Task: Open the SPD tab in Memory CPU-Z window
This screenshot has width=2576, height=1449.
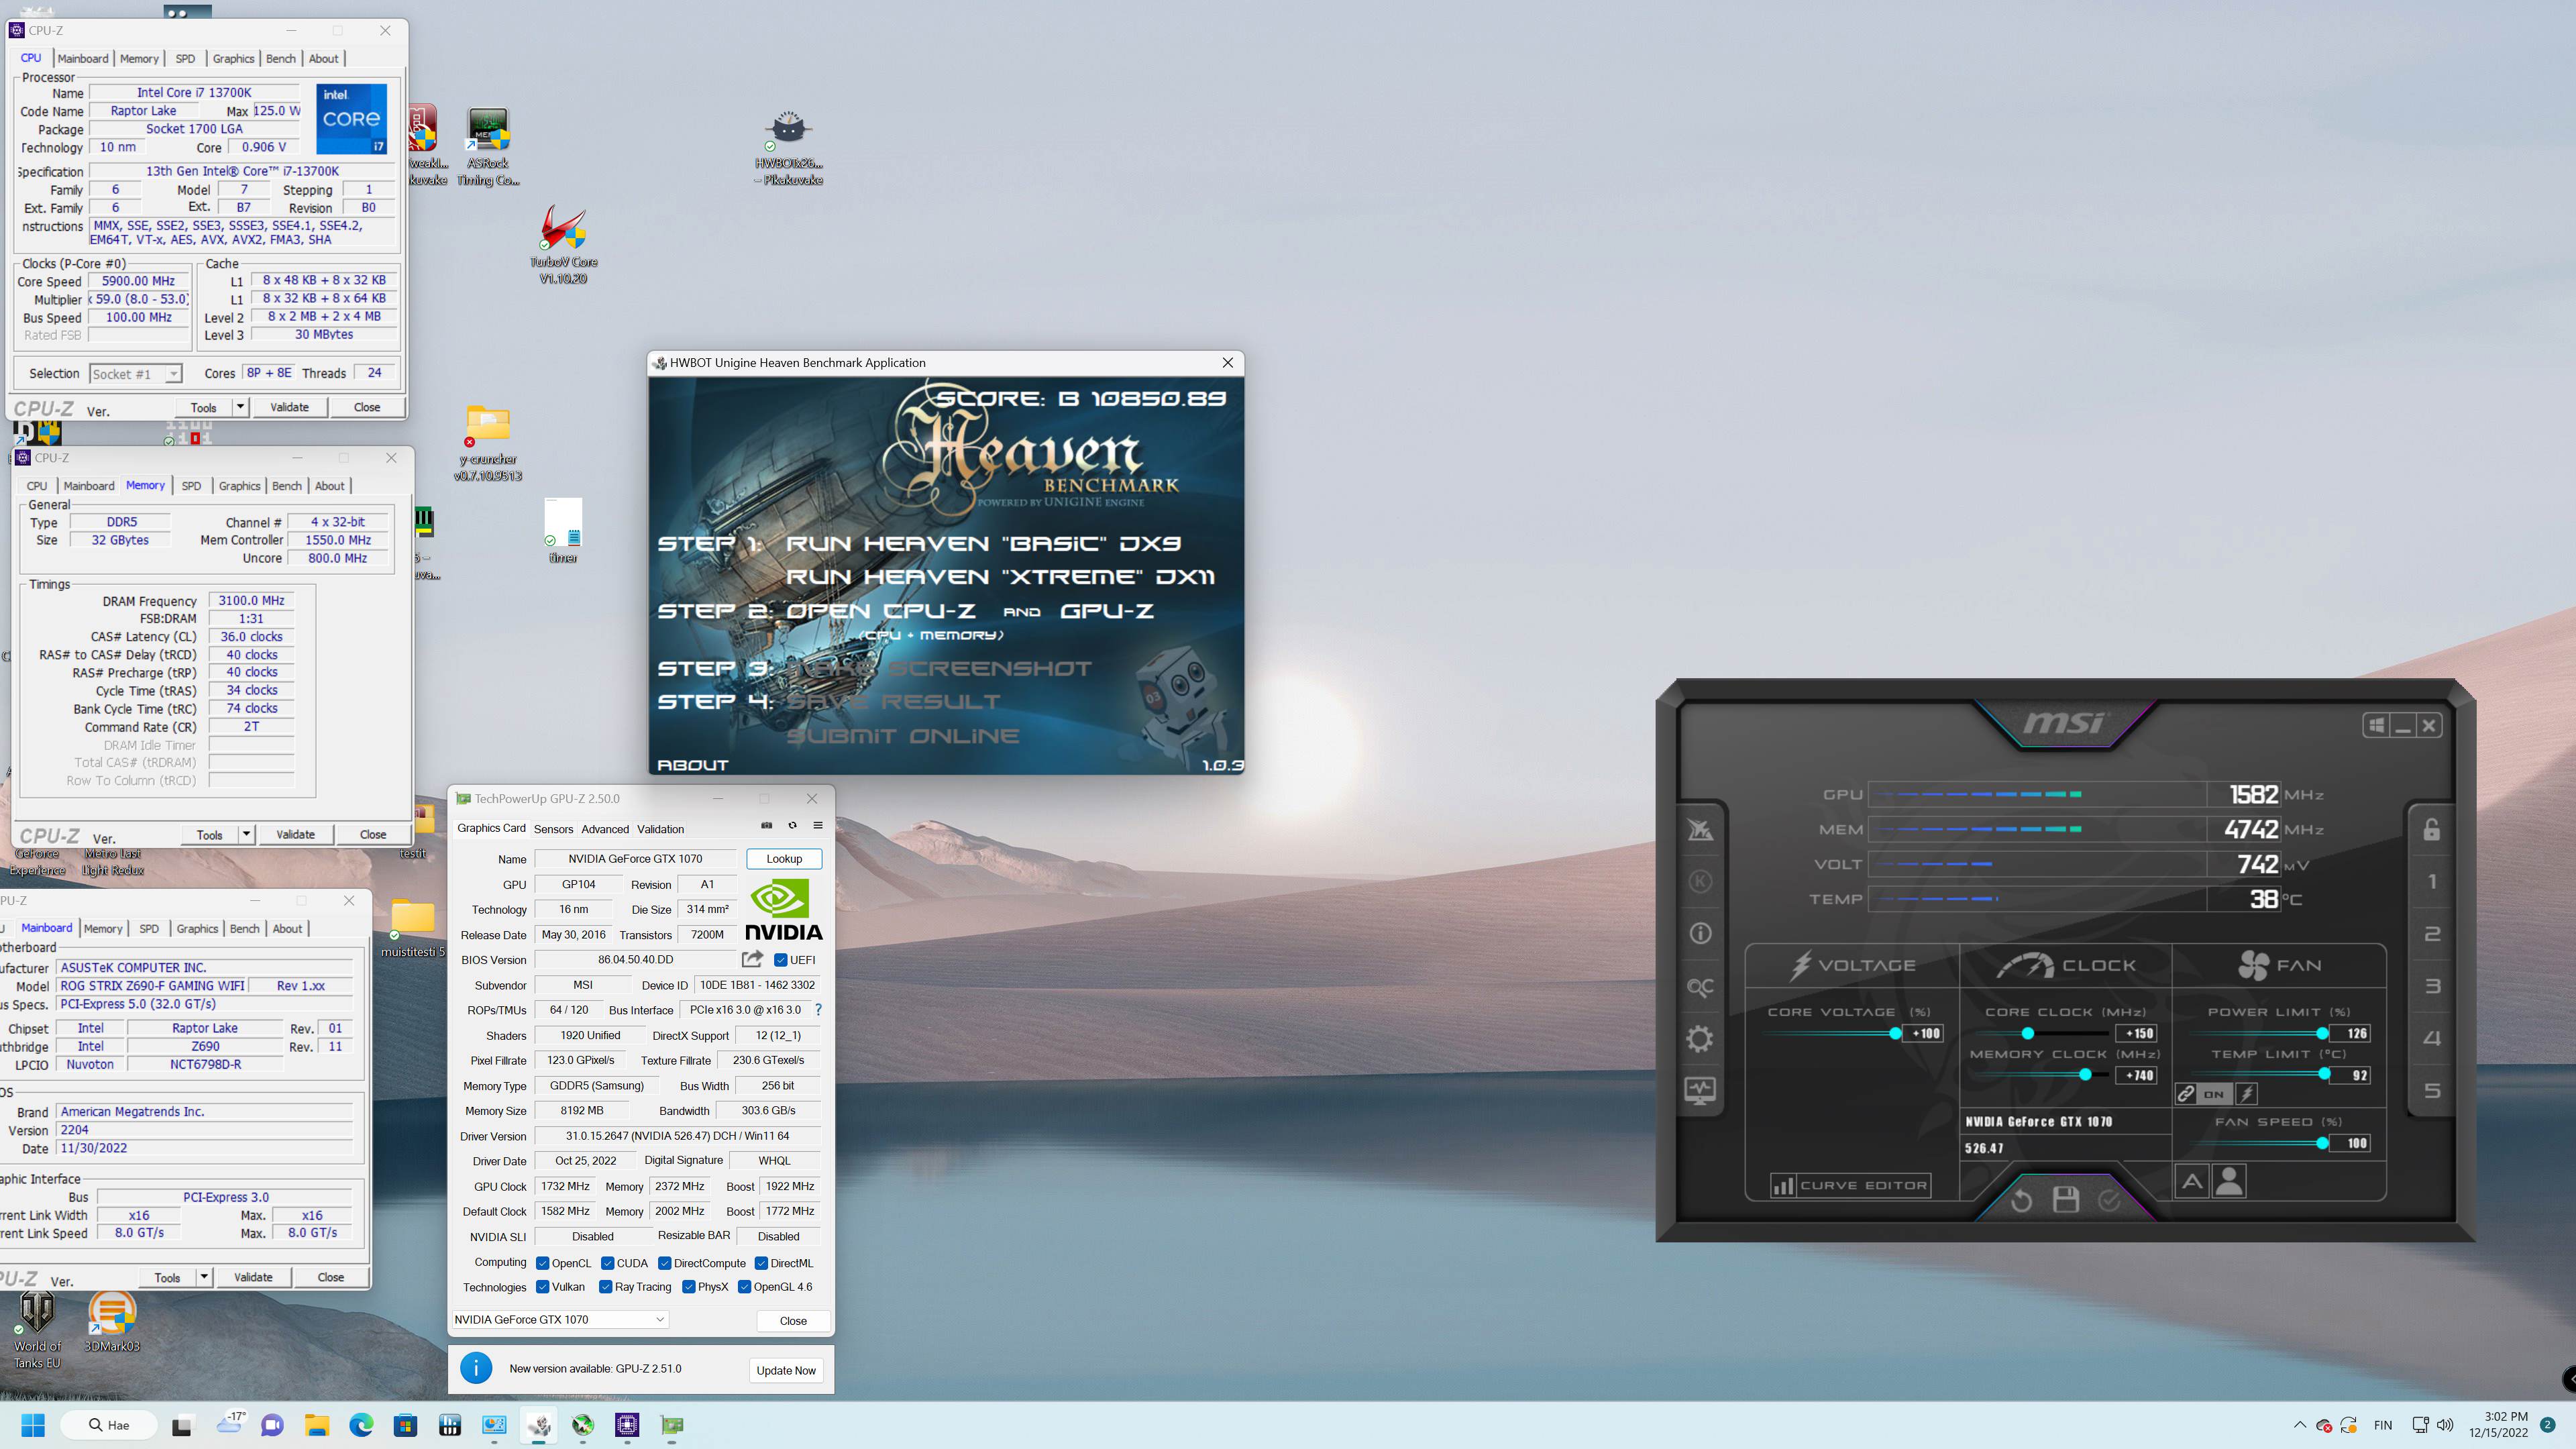Action: click(x=191, y=486)
